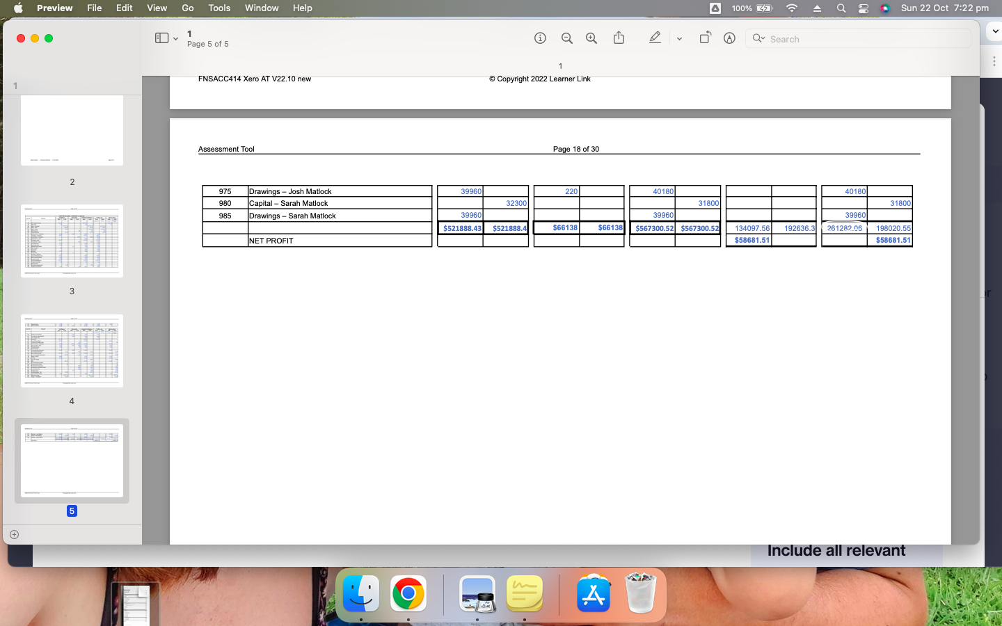1002x626 pixels.
Task: Open the Tools menu
Action: click(218, 8)
